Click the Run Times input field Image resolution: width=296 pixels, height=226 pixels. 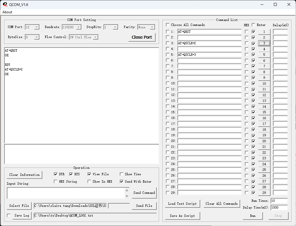279,201
